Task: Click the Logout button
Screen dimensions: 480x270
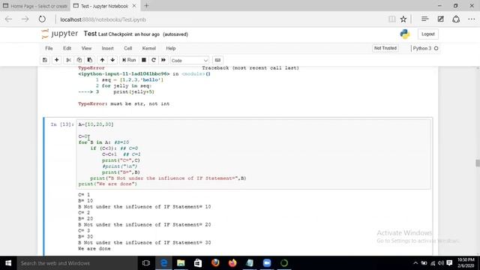Action: [428, 34]
